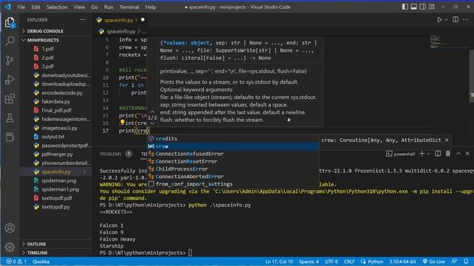Image resolution: width=474 pixels, height=266 pixels.
Task: Open Customize Layout icon
Action: tap(432, 7)
